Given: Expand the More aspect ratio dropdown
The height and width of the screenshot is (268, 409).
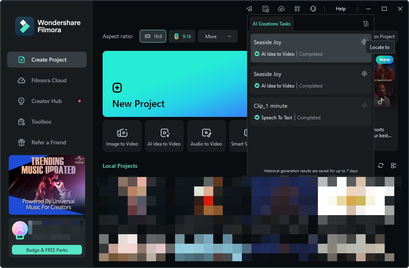Looking at the screenshot, I should point(218,36).
